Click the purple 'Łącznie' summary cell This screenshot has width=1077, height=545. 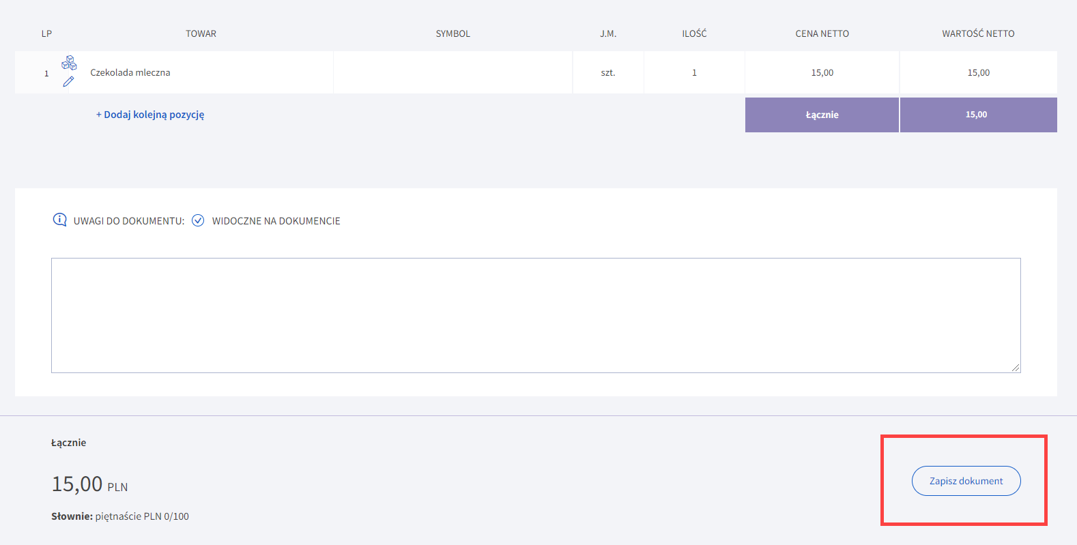click(x=822, y=115)
